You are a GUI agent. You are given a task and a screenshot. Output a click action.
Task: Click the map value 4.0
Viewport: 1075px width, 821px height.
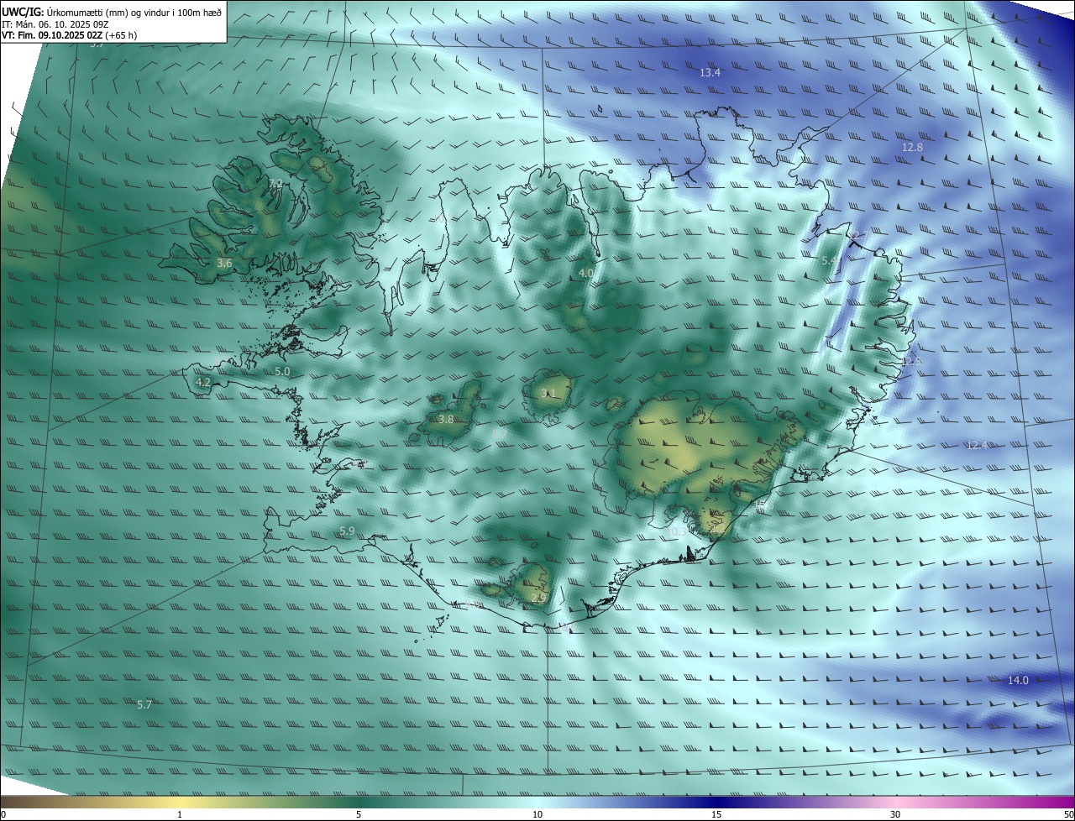tap(586, 274)
